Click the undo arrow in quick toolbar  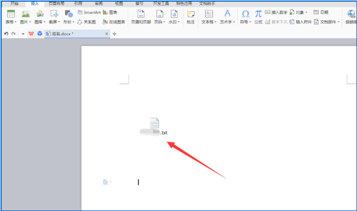[6, 34]
